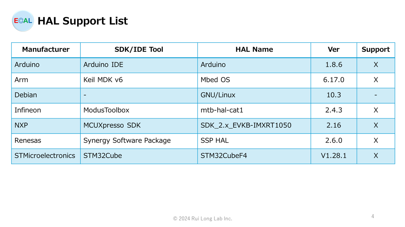Click the 'Support' column header
Image resolution: width=405 pixels, height=227 pixels.
376,50
